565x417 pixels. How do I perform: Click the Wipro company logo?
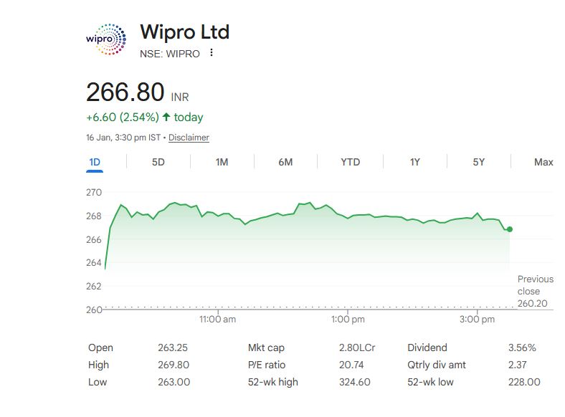(105, 39)
